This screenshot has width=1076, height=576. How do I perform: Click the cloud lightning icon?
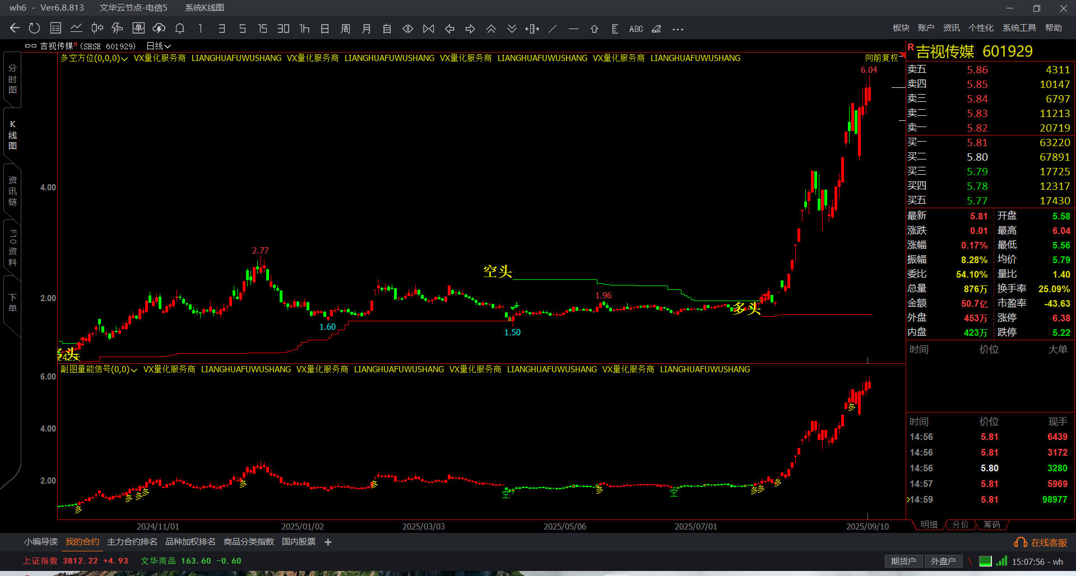click(159, 28)
